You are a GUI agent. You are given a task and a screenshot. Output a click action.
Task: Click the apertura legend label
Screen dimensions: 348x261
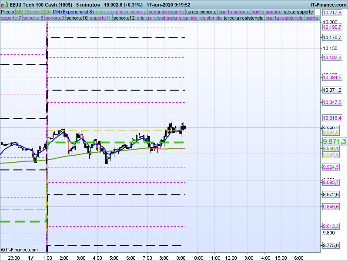[105, 12]
